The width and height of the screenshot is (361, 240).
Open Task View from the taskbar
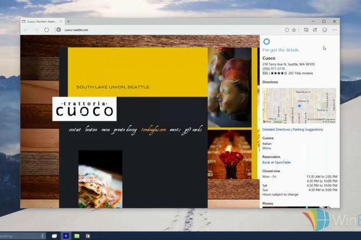[x=55, y=236]
